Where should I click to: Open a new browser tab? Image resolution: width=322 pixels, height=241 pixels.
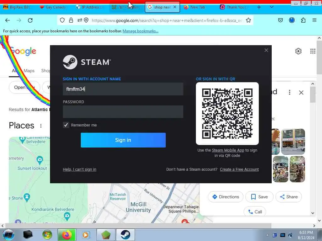[259, 7]
